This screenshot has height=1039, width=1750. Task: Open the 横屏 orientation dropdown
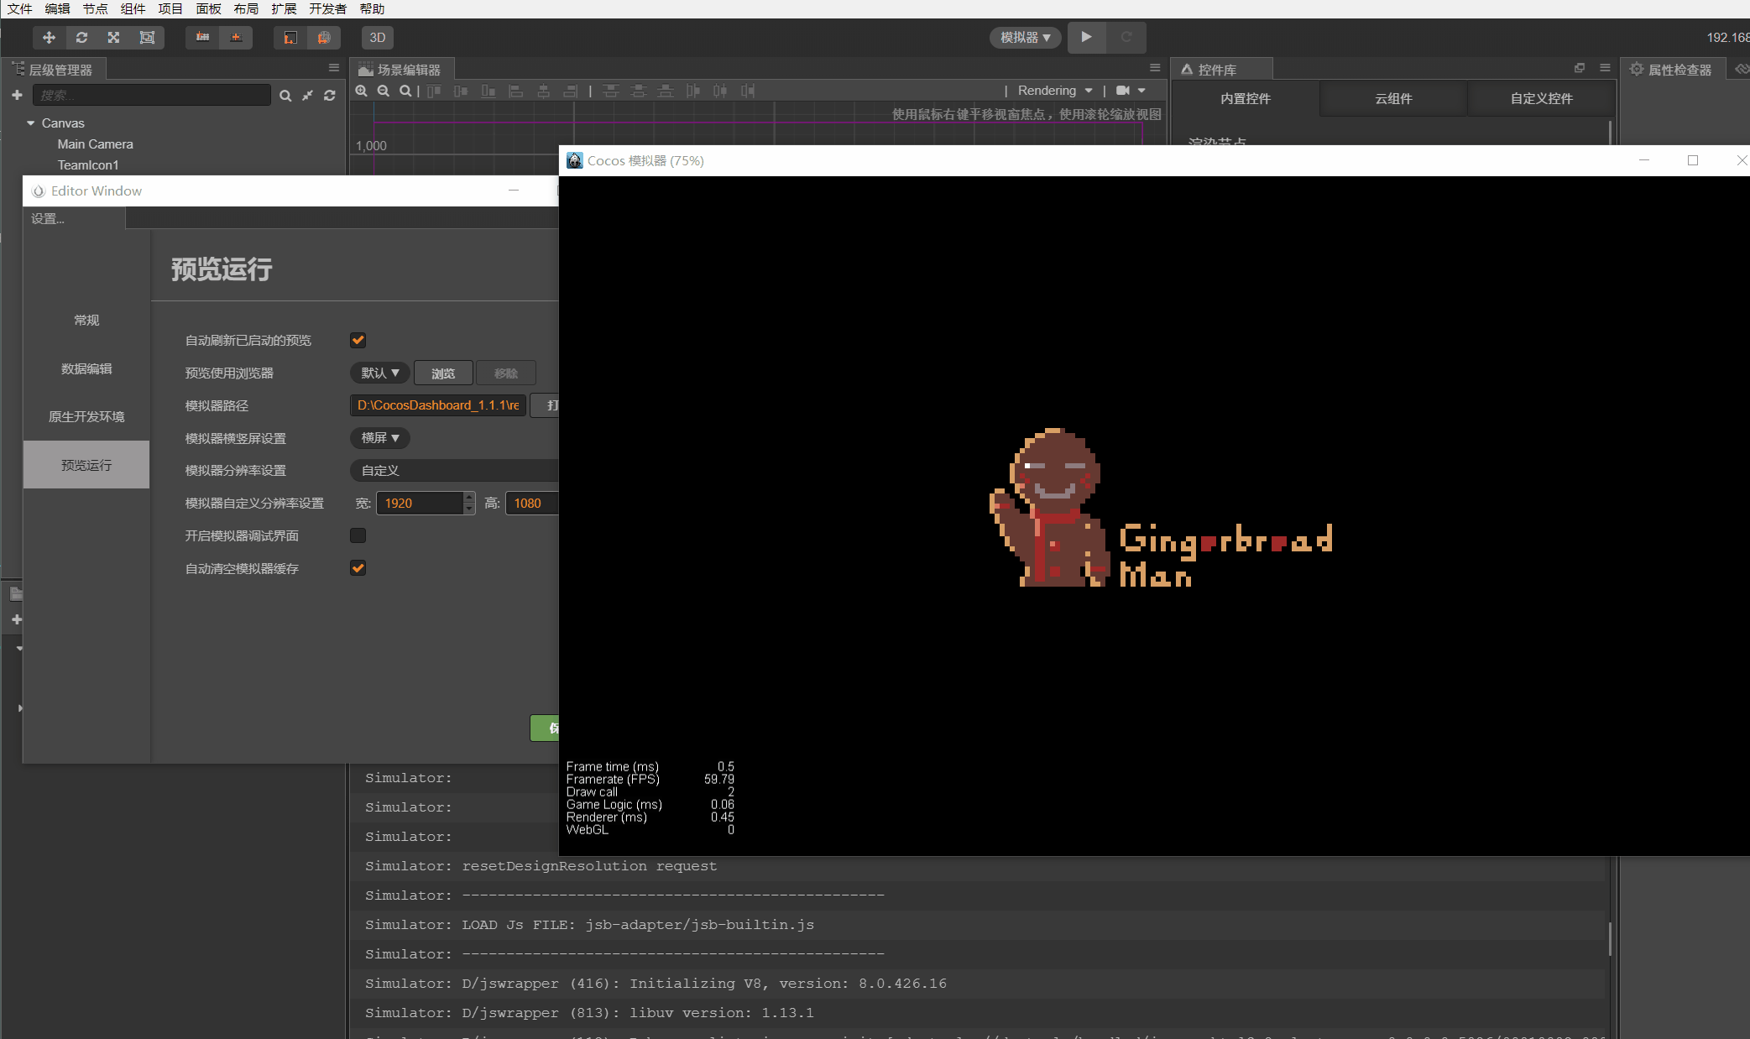coord(379,438)
